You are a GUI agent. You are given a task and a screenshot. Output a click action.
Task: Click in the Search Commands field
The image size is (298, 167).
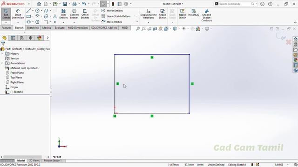[235, 4]
